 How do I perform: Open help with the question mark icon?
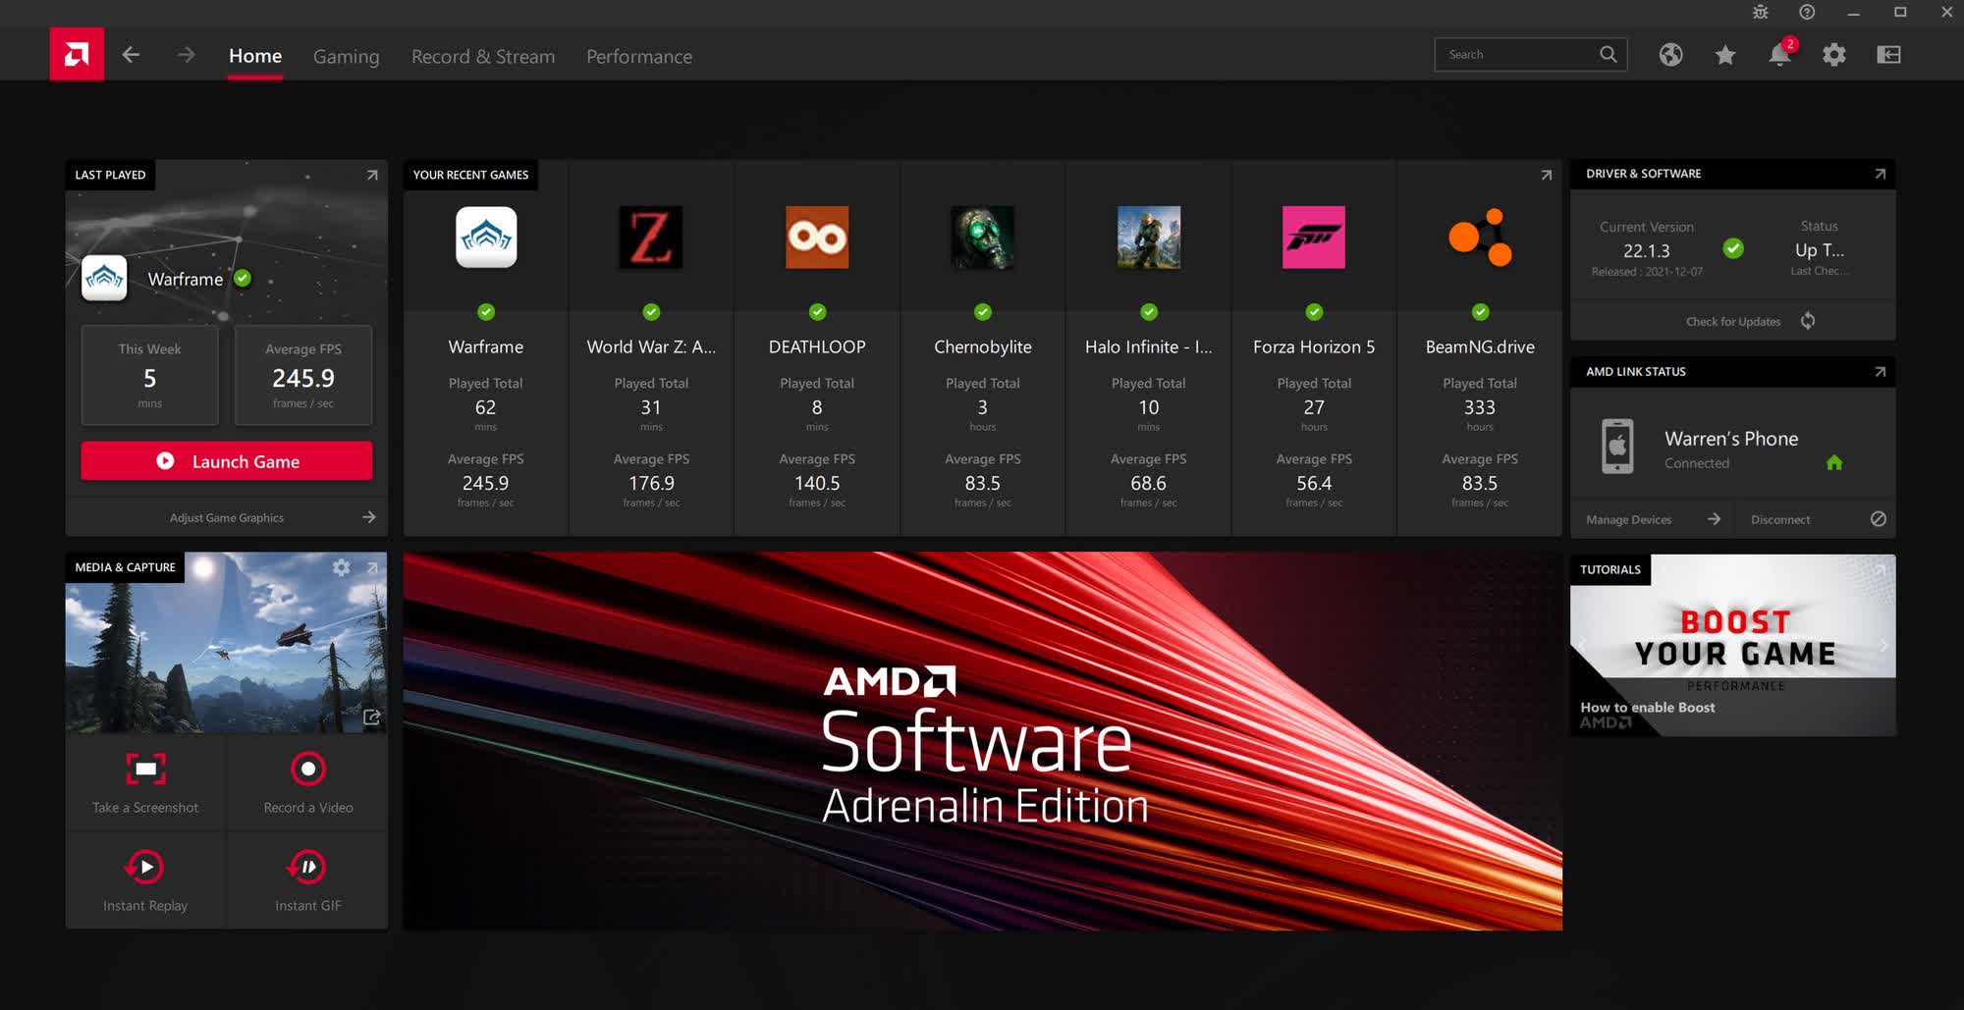1805,13
